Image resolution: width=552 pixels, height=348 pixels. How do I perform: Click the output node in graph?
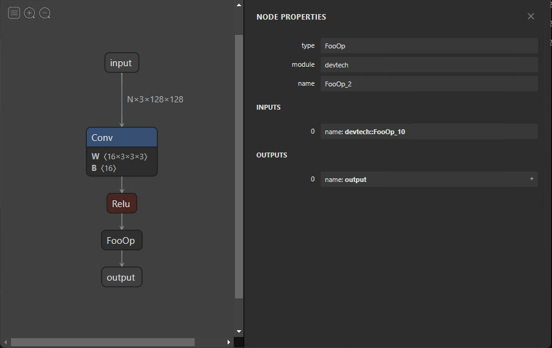tap(121, 278)
